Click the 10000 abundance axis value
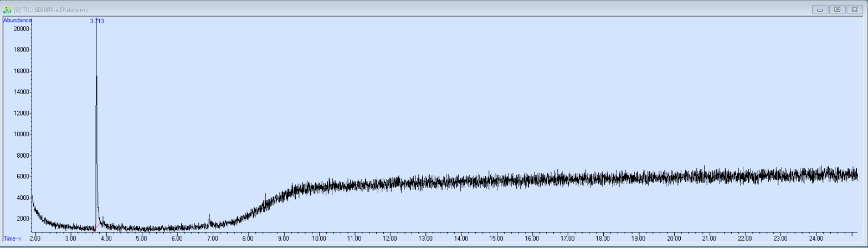Viewport: 868px width, 248px height. click(21, 134)
